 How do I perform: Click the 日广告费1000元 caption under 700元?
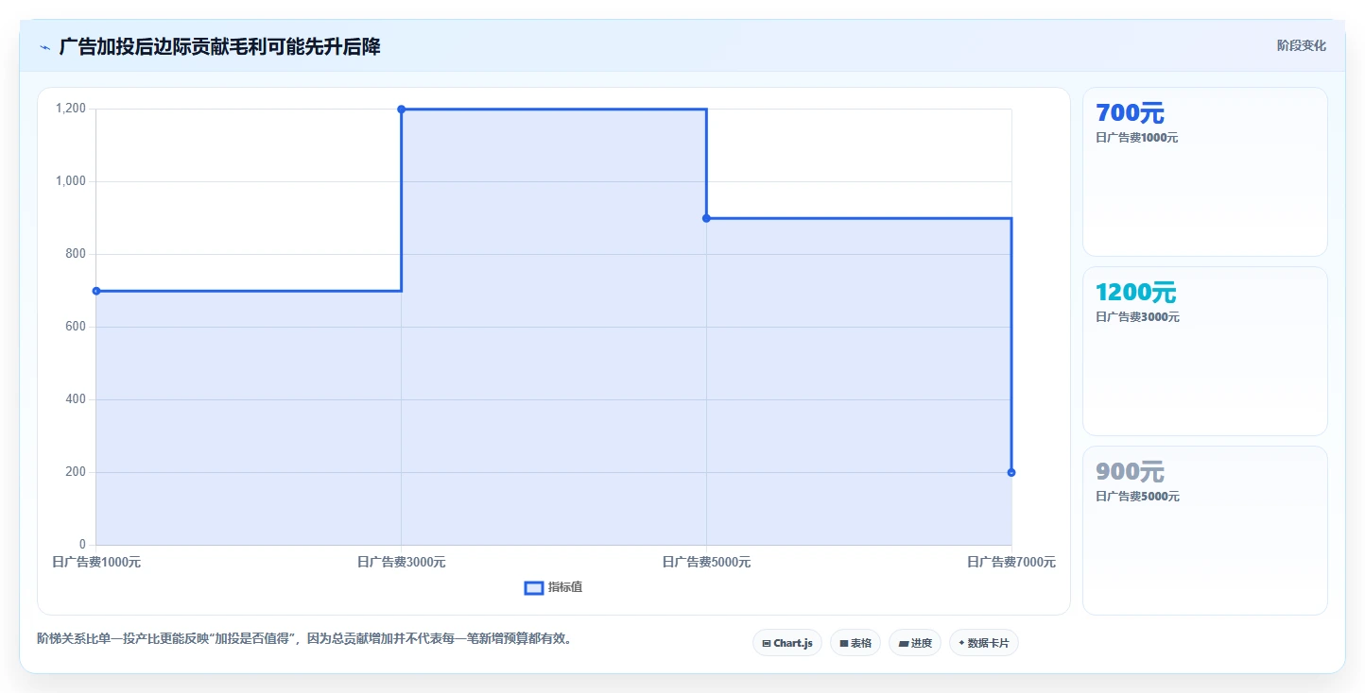click(x=1137, y=138)
